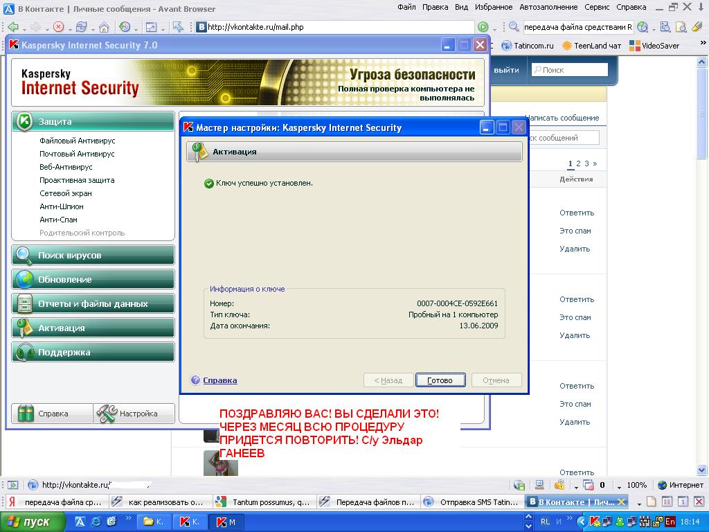Click the En language indicator in tray
The height and width of the screenshot is (532, 709).
[670, 522]
